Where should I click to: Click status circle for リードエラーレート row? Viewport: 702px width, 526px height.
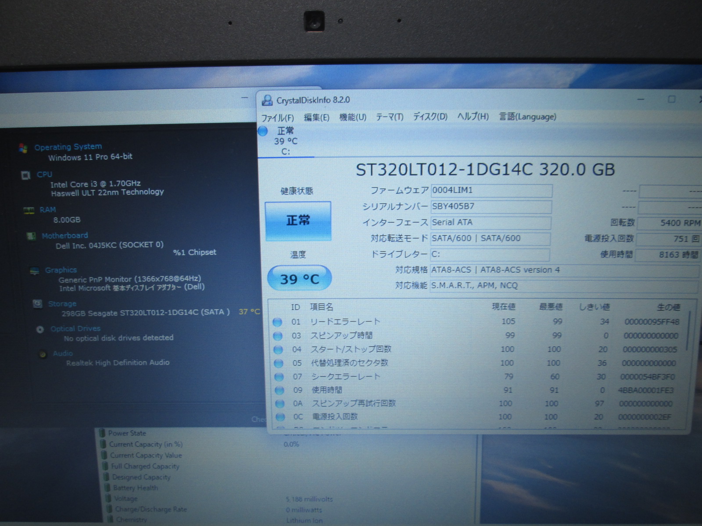pyautogui.click(x=277, y=322)
